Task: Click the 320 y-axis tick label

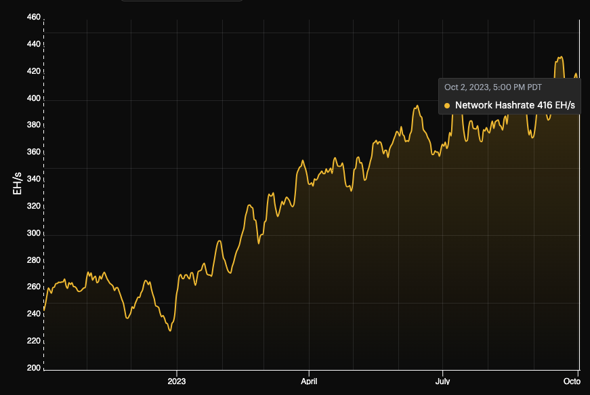Action: point(33,206)
